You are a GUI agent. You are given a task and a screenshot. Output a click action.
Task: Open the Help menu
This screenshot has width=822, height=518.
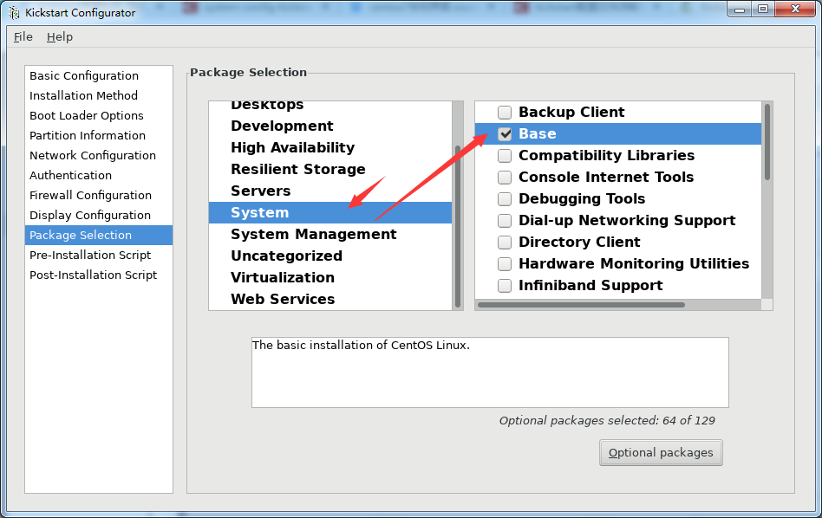coord(60,36)
